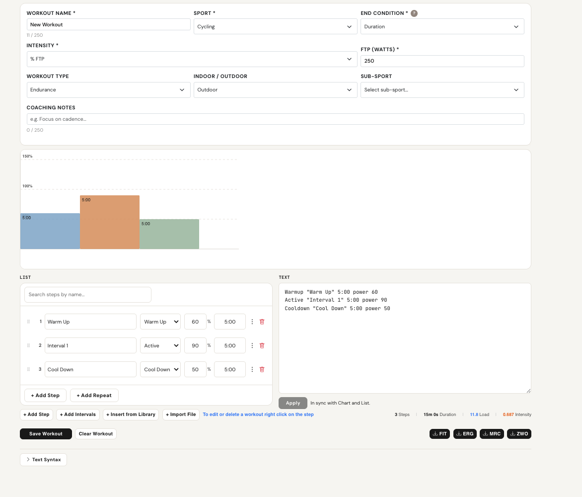
Task: Select the blue warm-up bar in chart
Action: [50, 231]
